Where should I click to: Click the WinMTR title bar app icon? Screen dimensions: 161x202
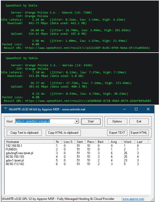[5, 109]
